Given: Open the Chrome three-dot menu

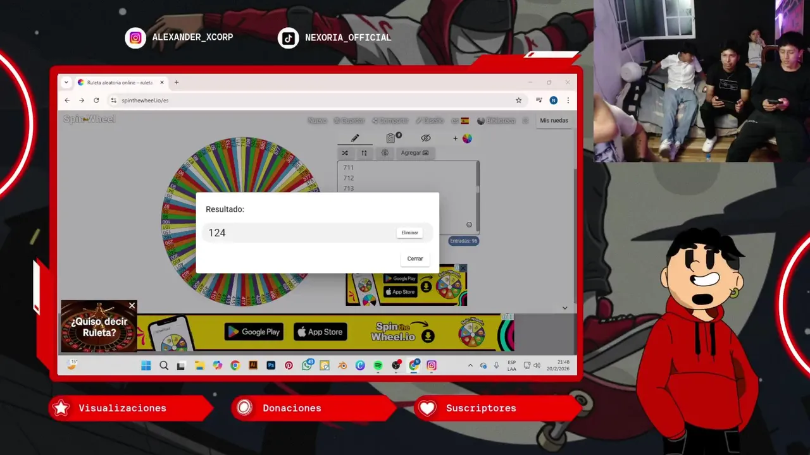Looking at the screenshot, I should pyautogui.click(x=568, y=100).
